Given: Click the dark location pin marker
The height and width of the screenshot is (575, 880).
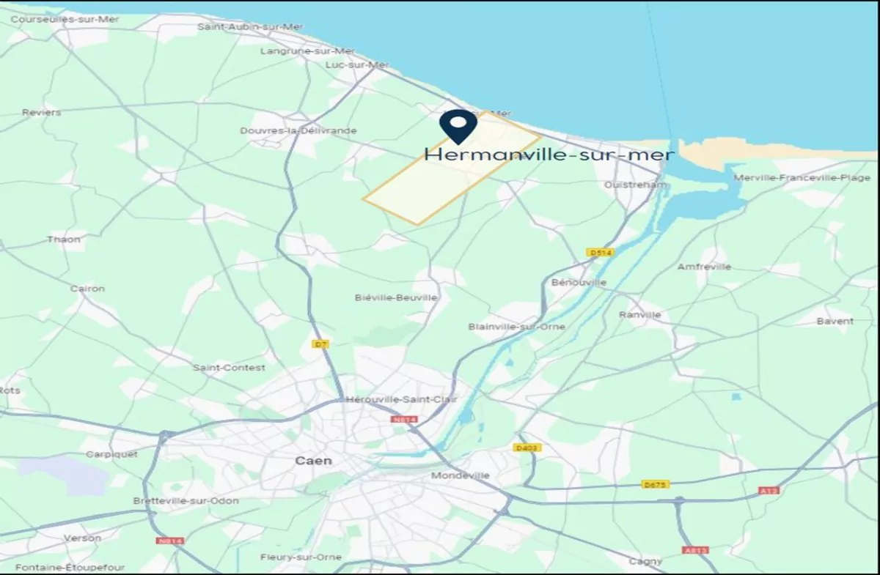Looking at the screenshot, I should [x=458, y=127].
